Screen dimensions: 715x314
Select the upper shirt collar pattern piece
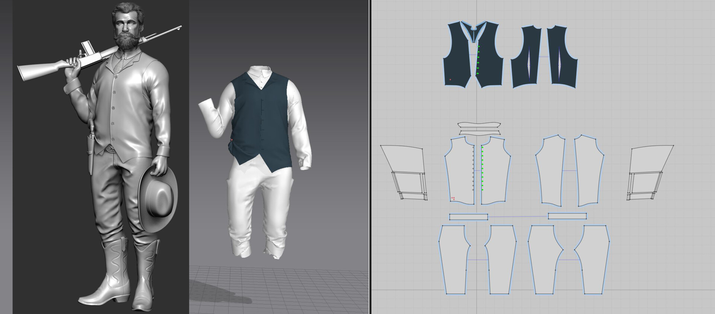(479, 126)
